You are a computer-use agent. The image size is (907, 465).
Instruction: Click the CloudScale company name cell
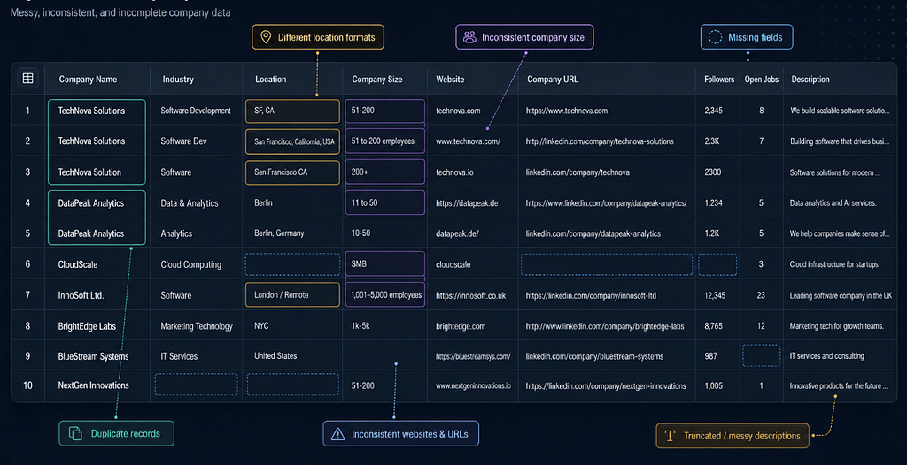(x=78, y=264)
